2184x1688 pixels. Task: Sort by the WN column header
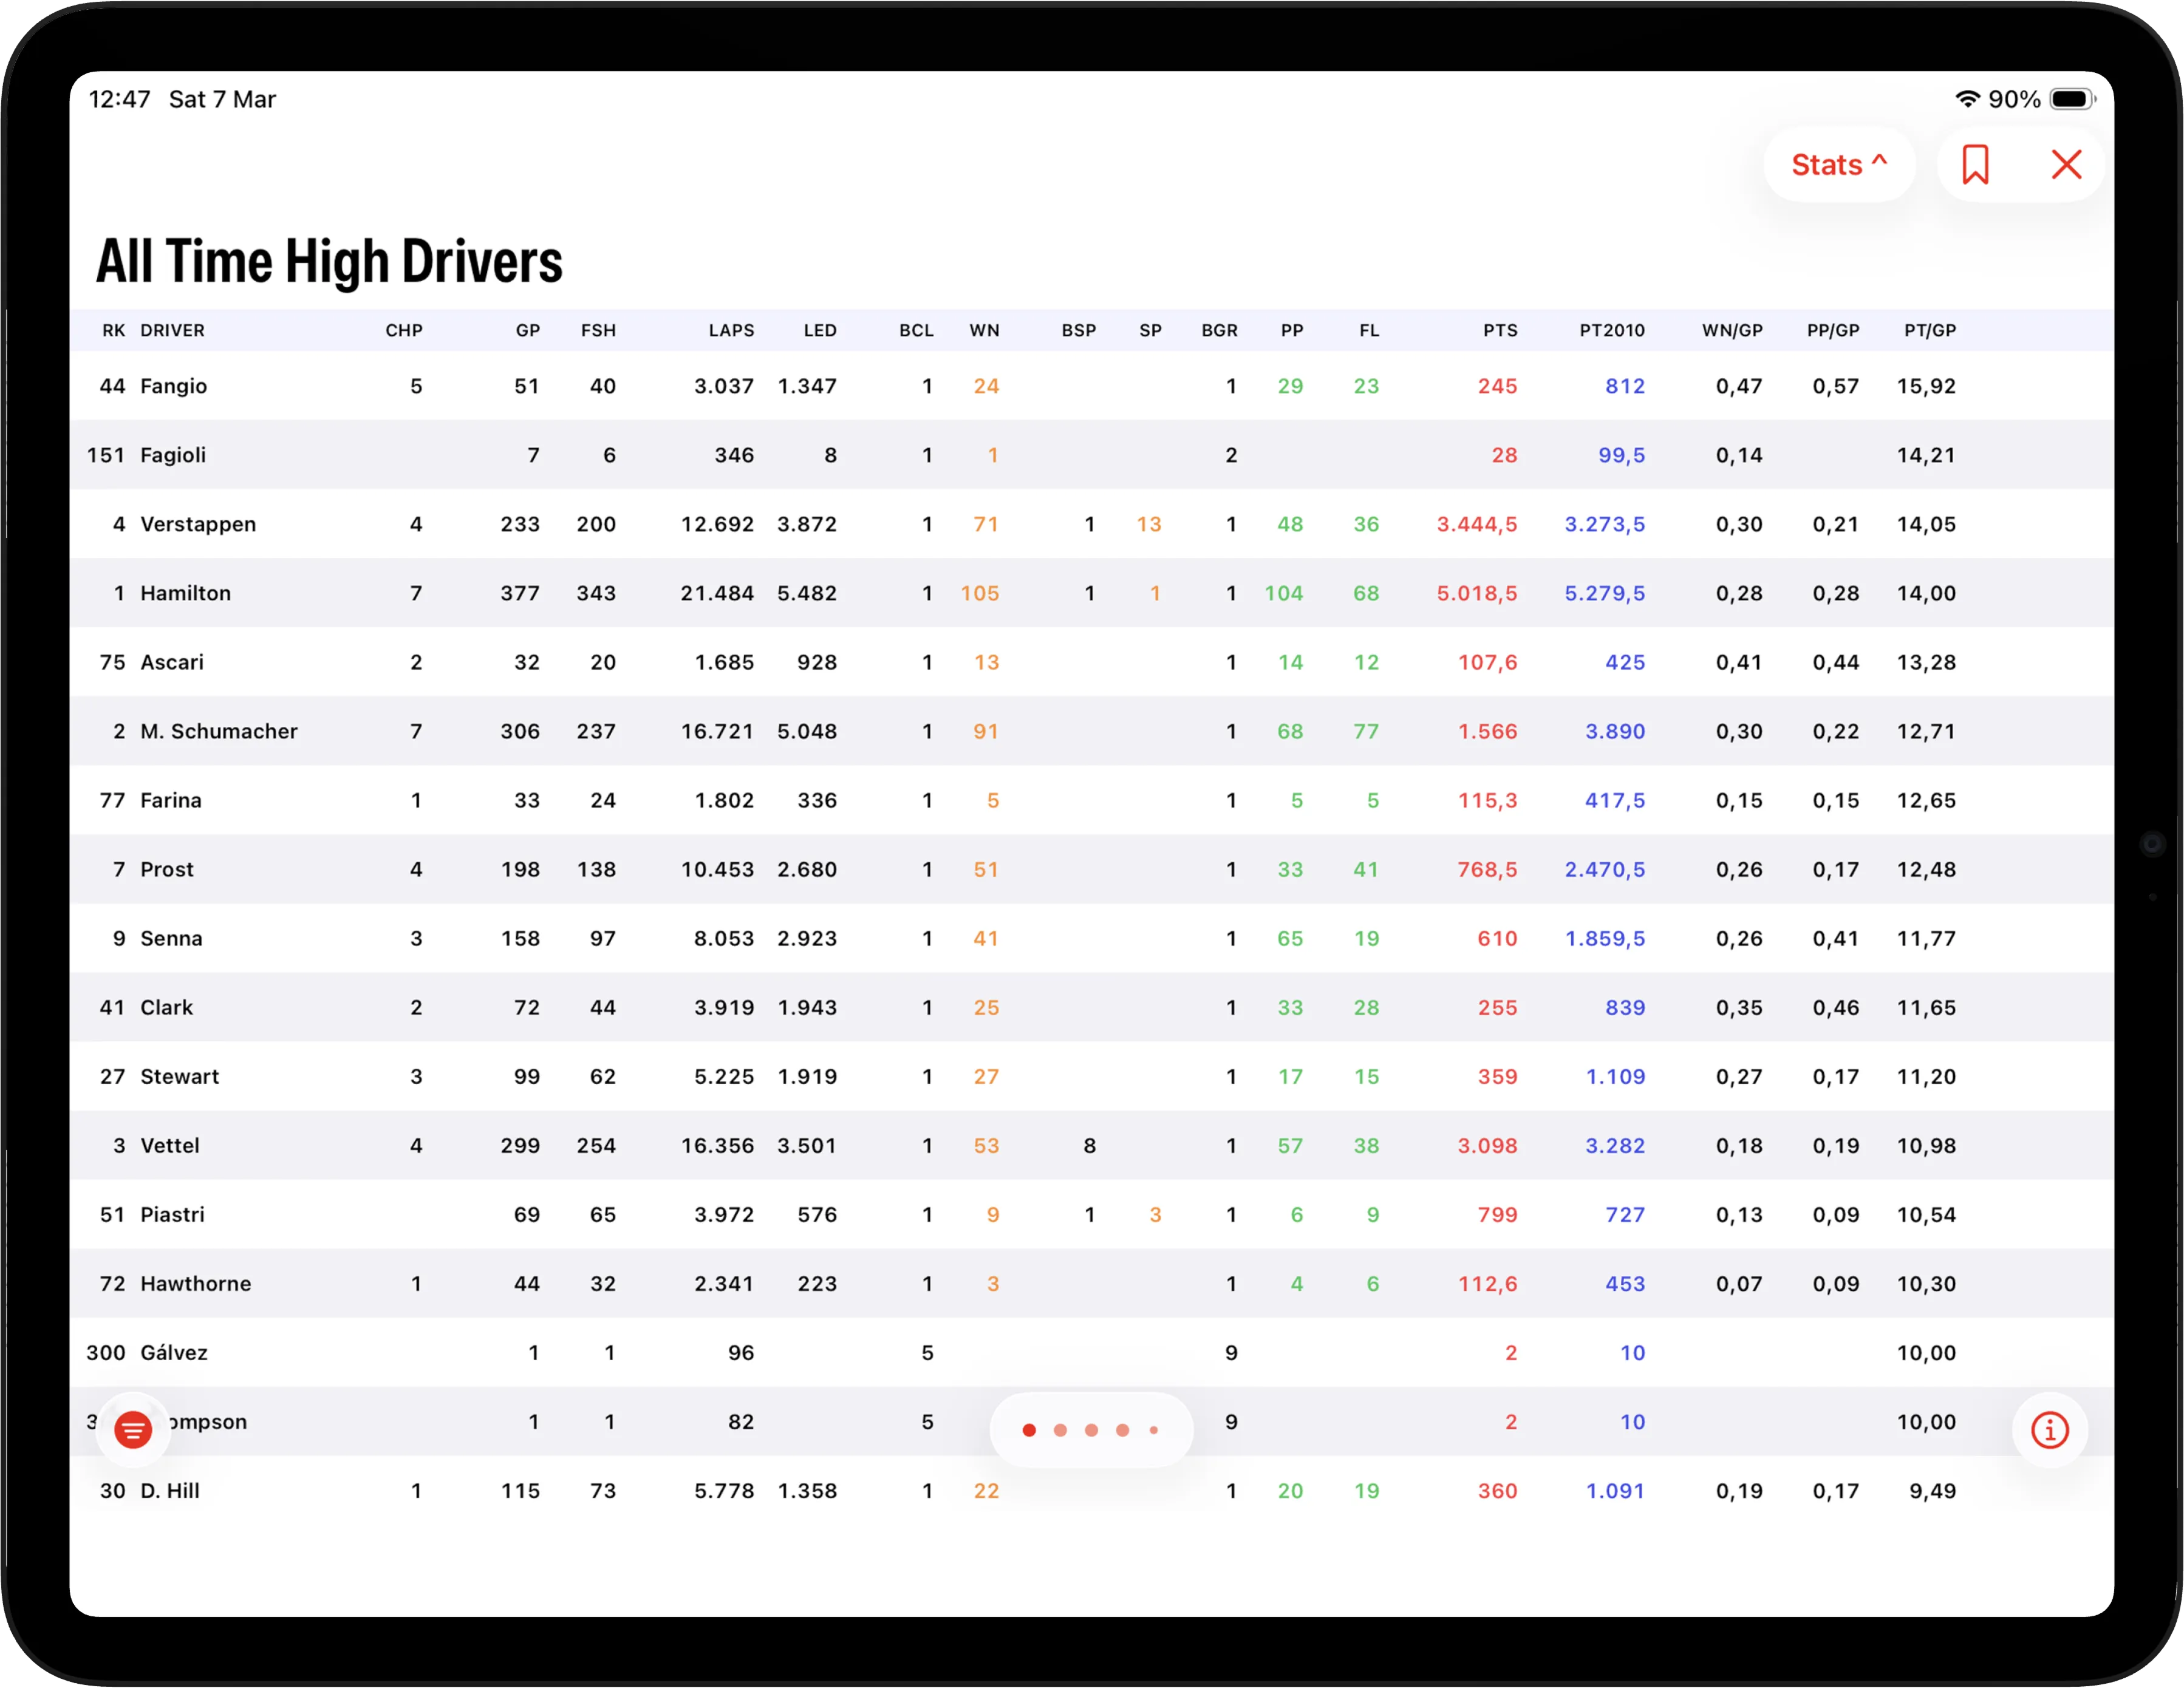(984, 331)
